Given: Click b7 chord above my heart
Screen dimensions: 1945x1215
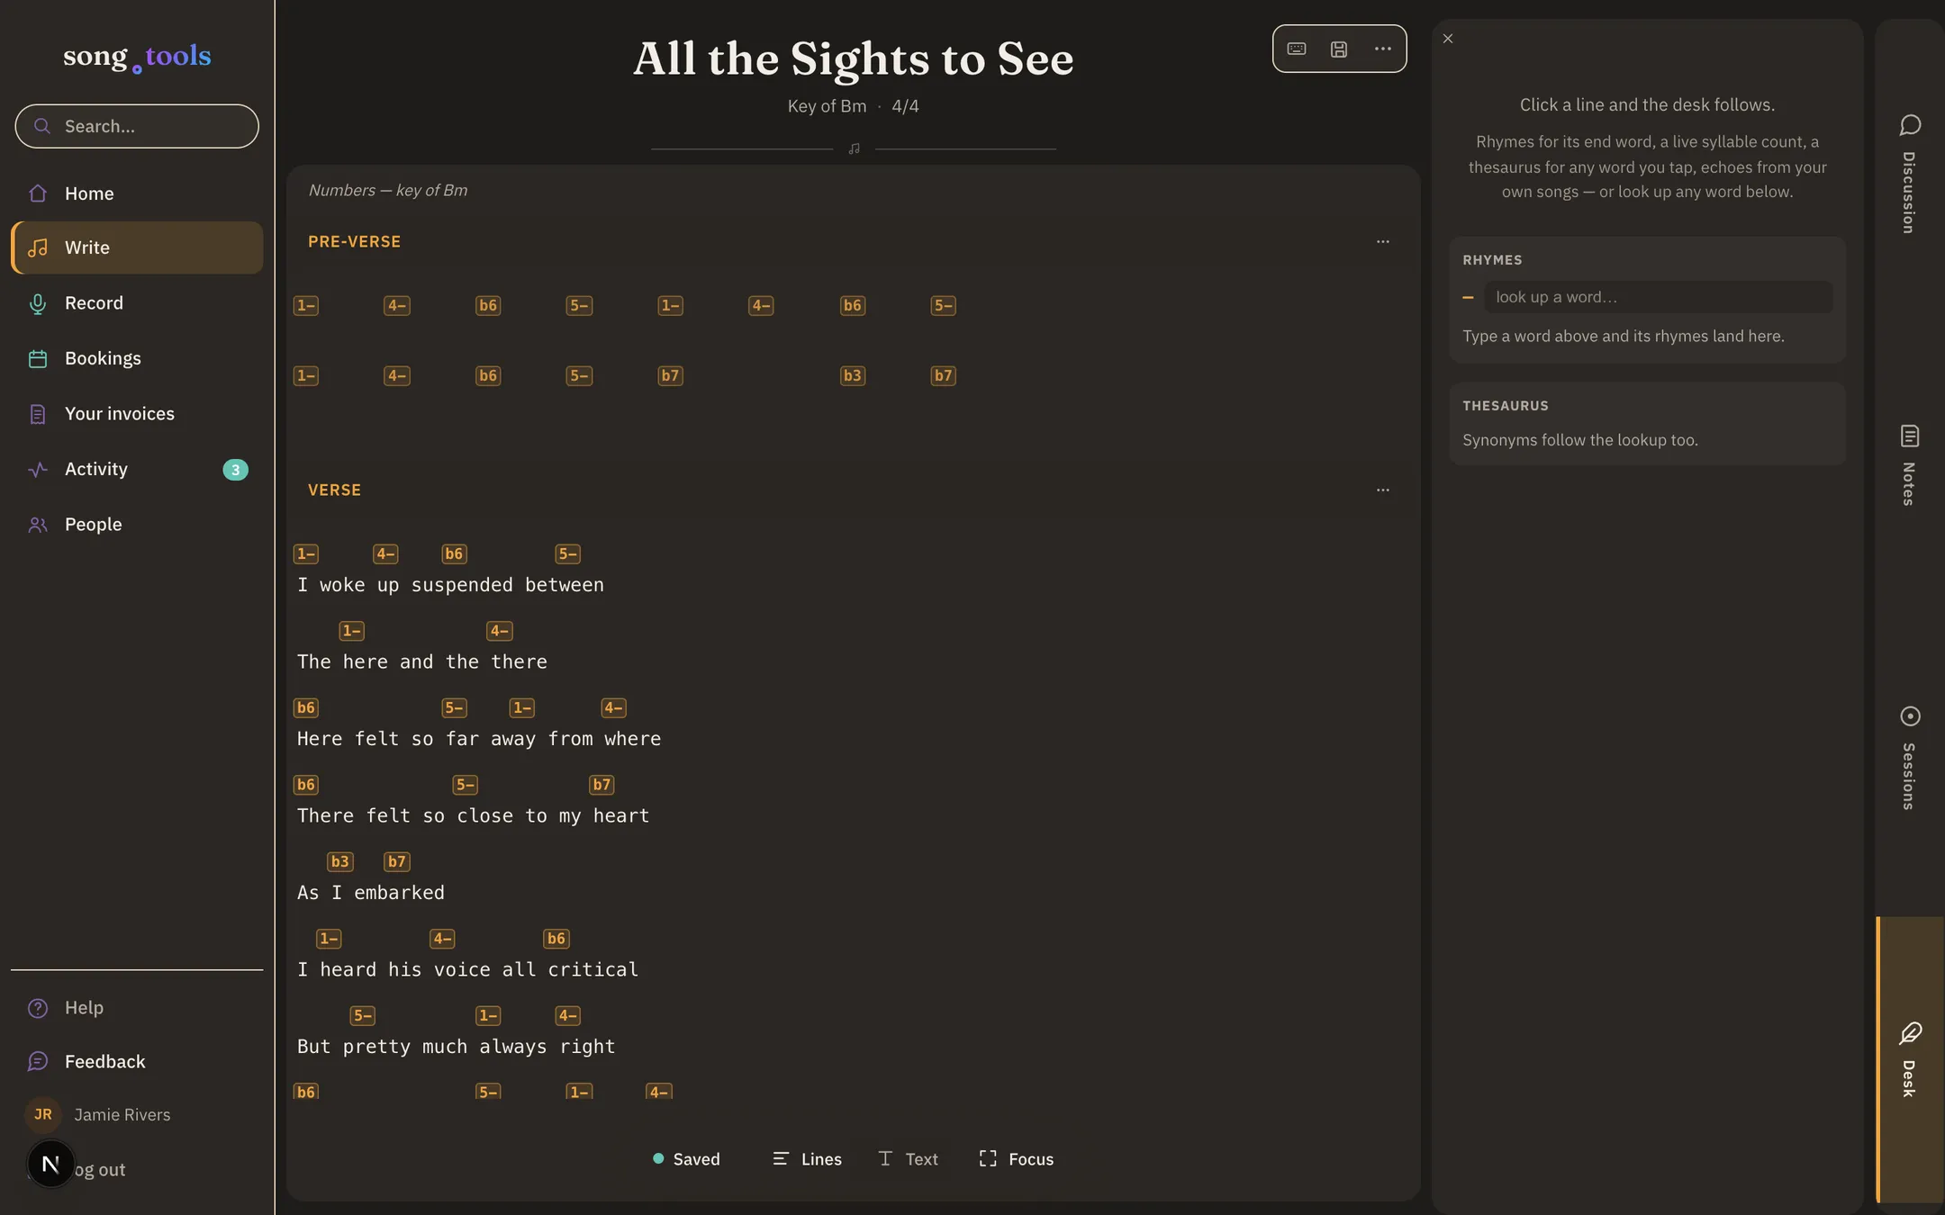Looking at the screenshot, I should coord(602,785).
